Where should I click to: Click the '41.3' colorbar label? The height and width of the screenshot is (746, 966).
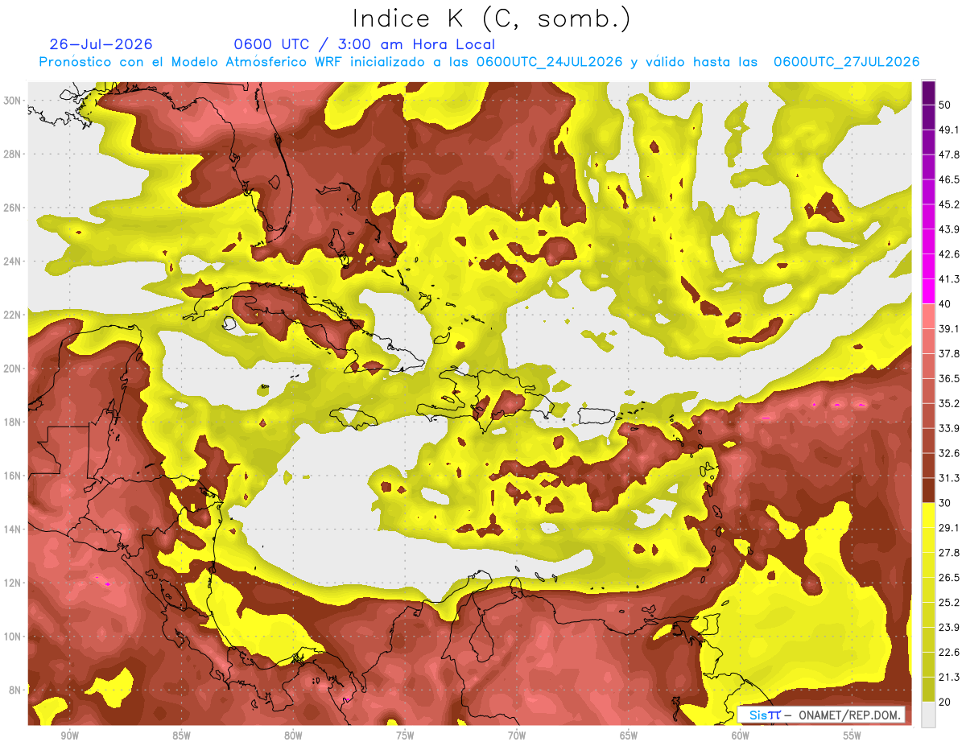949,279
